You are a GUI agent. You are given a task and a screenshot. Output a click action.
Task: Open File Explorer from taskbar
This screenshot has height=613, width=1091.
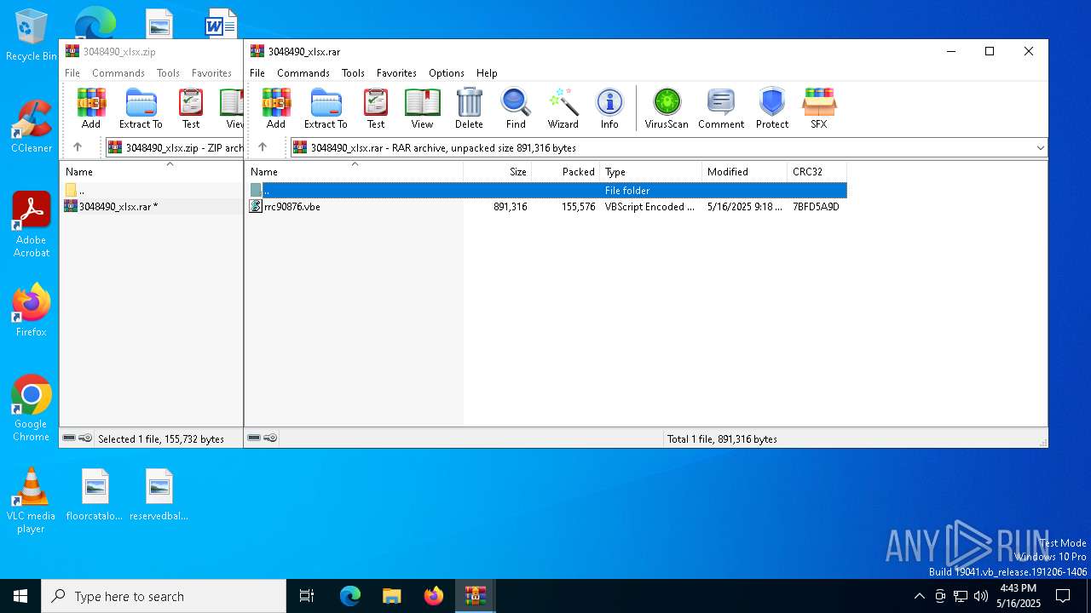391,596
